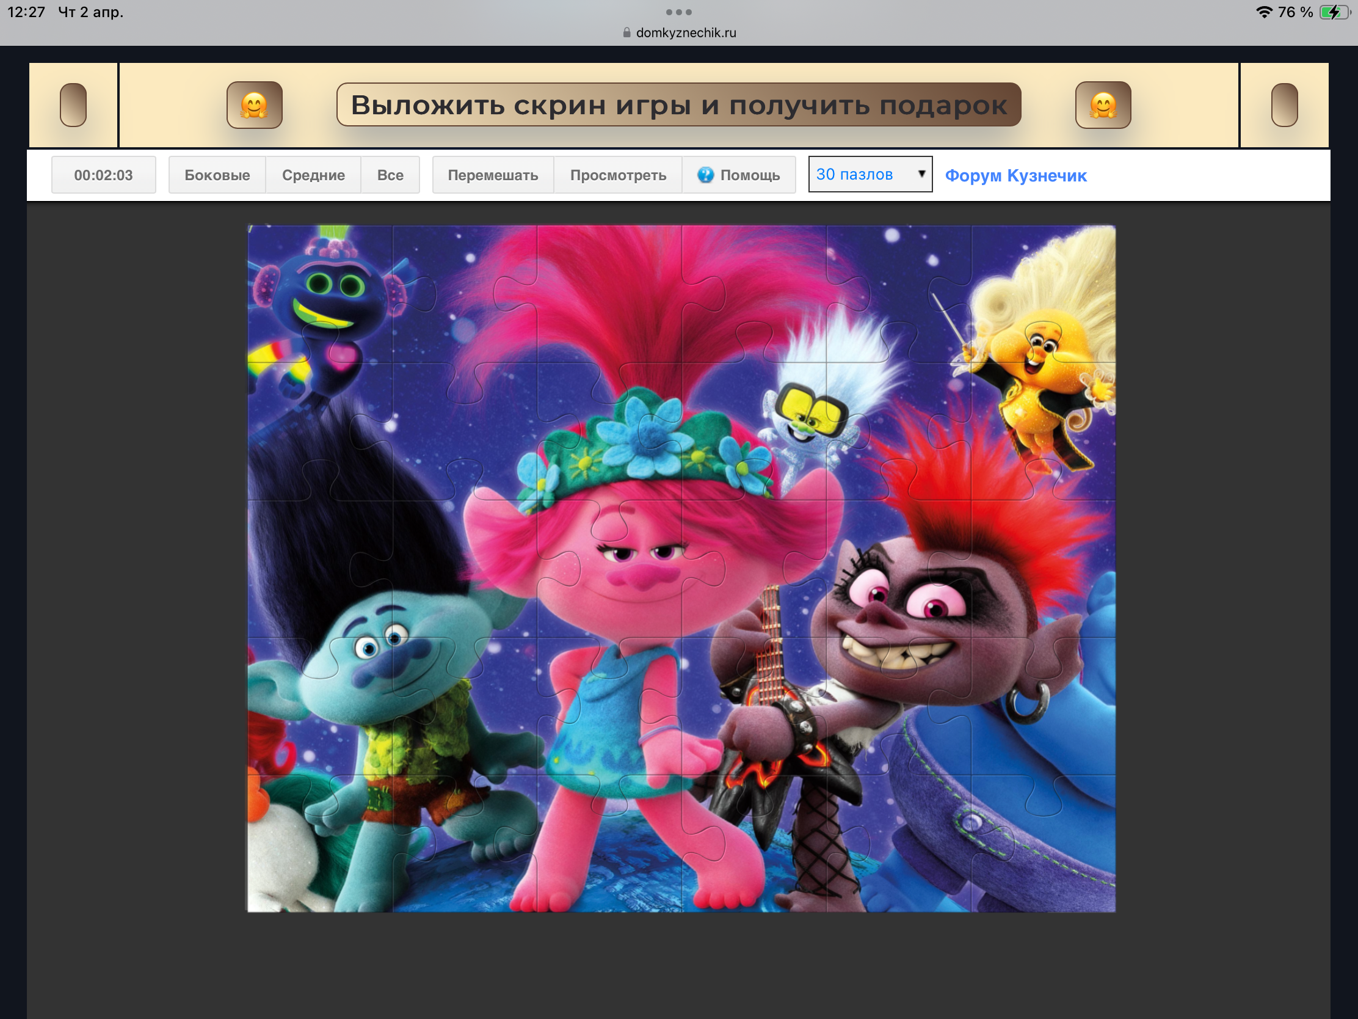The height and width of the screenshot is (1019, 1358).
Task: Open the Форум Кузнечик link
Action: (1015, 176)
